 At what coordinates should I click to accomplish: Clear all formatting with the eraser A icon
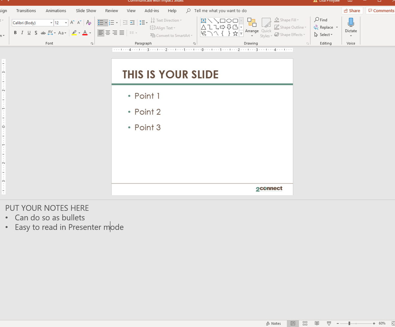click(88, 22)
